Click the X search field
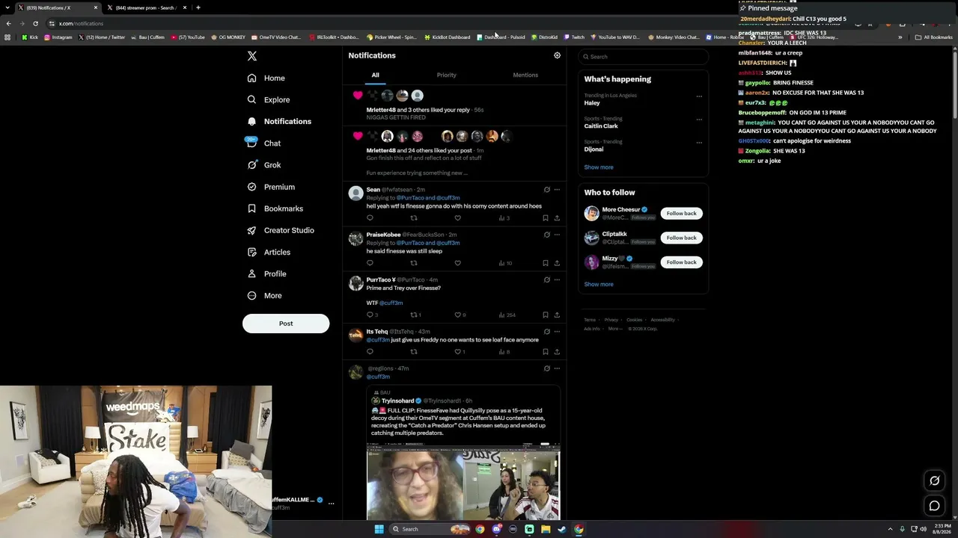This screenshot has height=538, width=958. click(x=643, y=57)
